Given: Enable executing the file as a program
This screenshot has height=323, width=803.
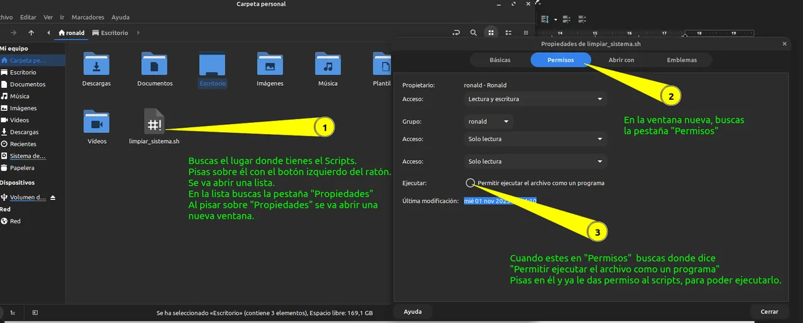Looking at the screenshot, I should coord(471,183).
